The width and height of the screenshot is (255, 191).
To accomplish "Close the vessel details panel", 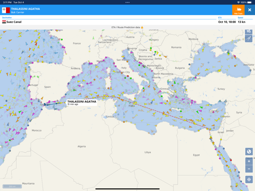I will pyautogui.click(x=249, y=10).
